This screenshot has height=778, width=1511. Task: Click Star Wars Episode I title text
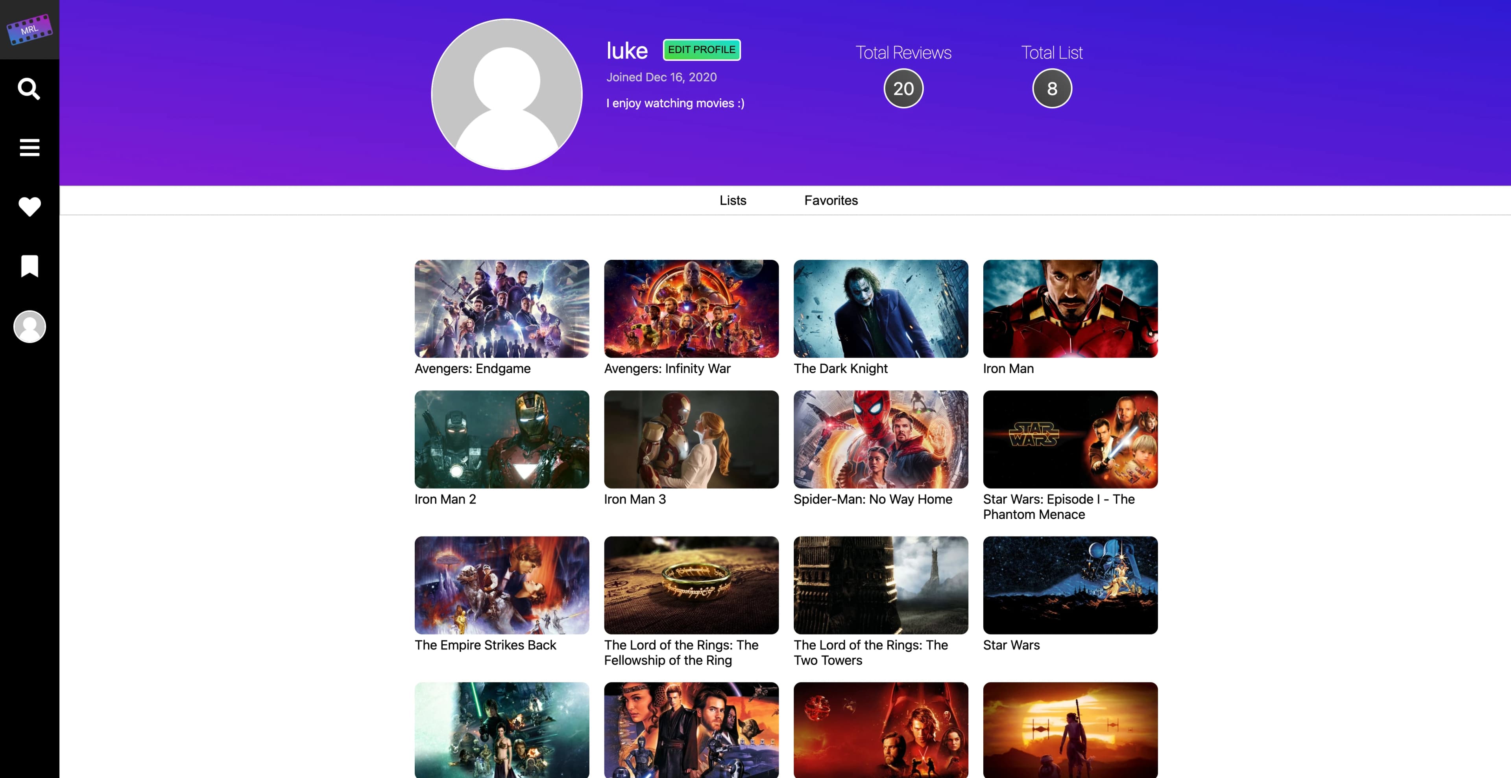(1059, 507)
